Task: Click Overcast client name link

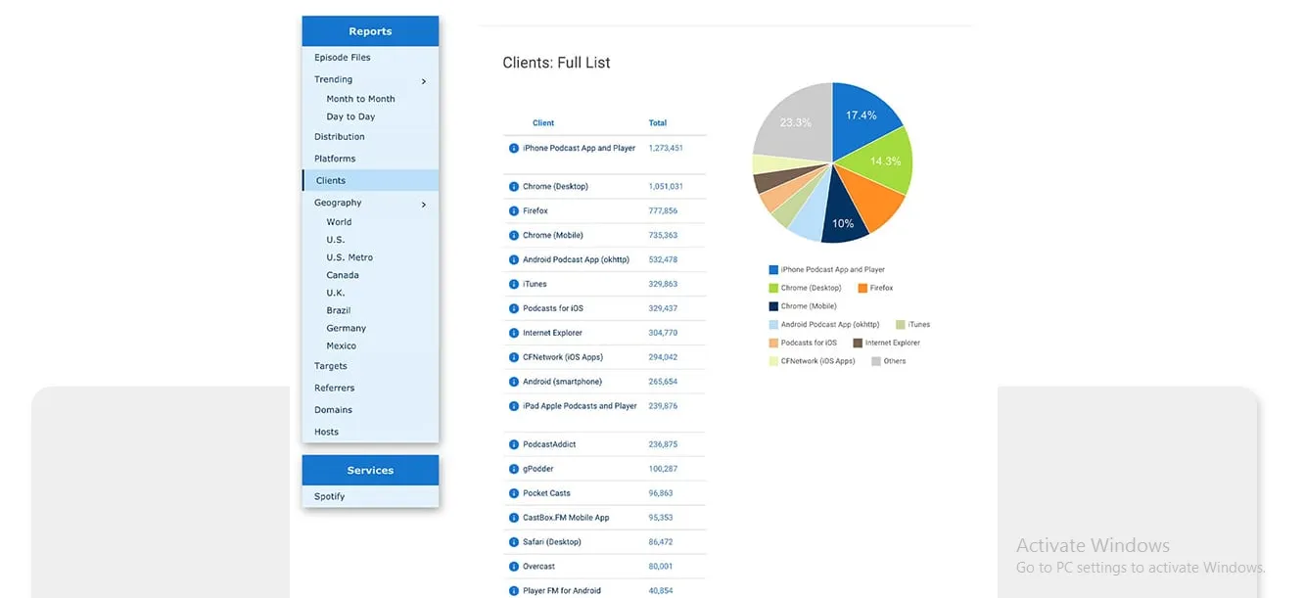Action: coord(539,567)
